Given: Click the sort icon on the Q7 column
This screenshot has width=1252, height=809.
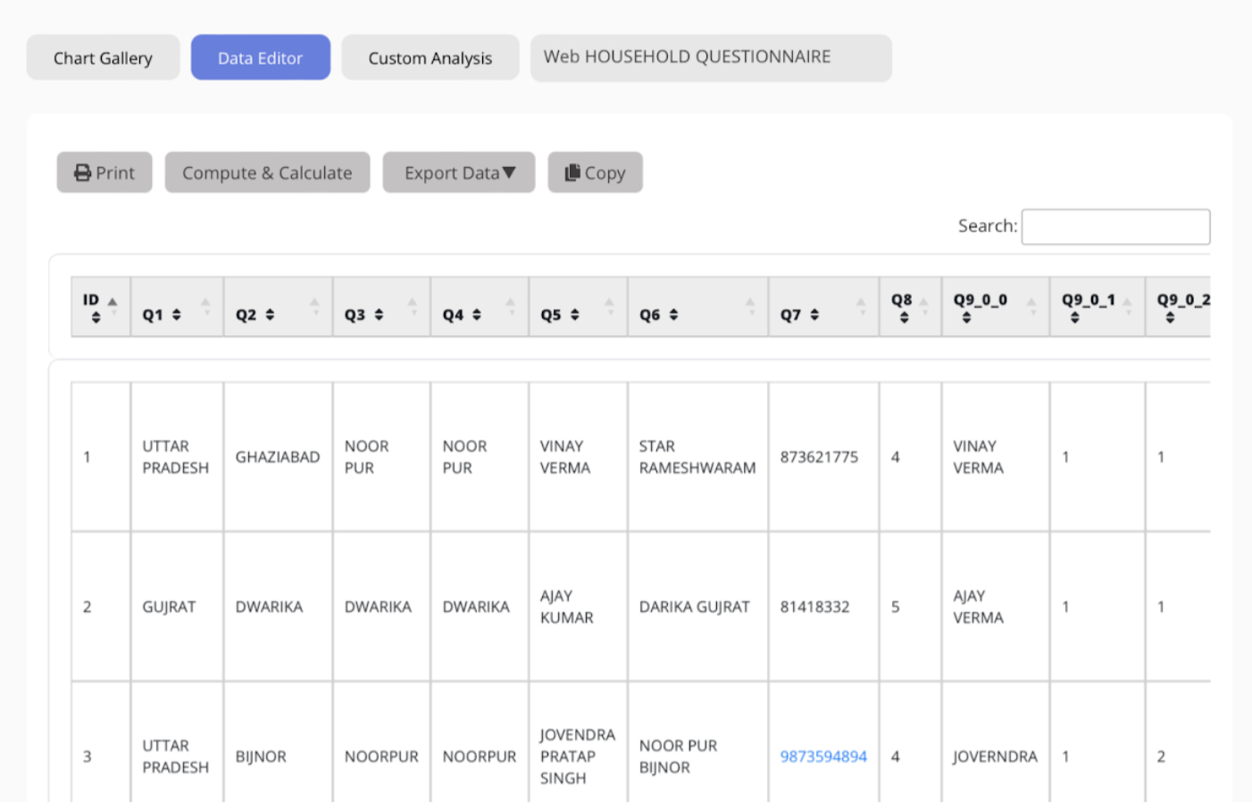Looking at the screenshot, I should coord(816,313).
